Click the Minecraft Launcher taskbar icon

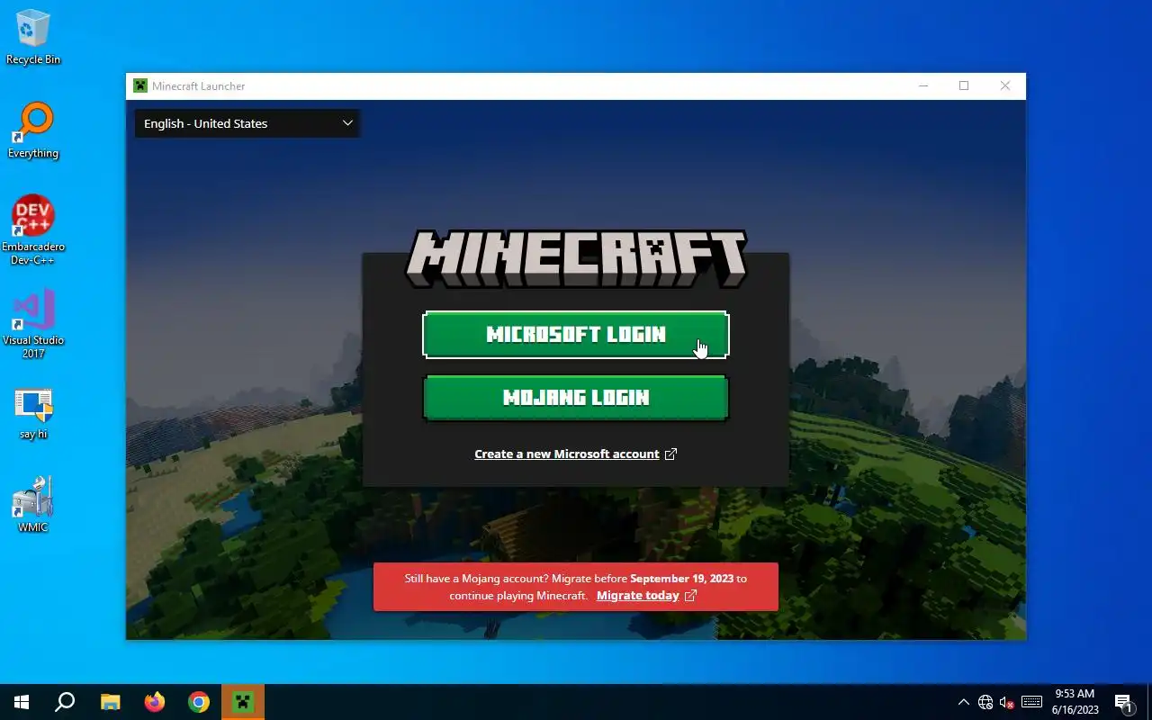tap(243, 702)
